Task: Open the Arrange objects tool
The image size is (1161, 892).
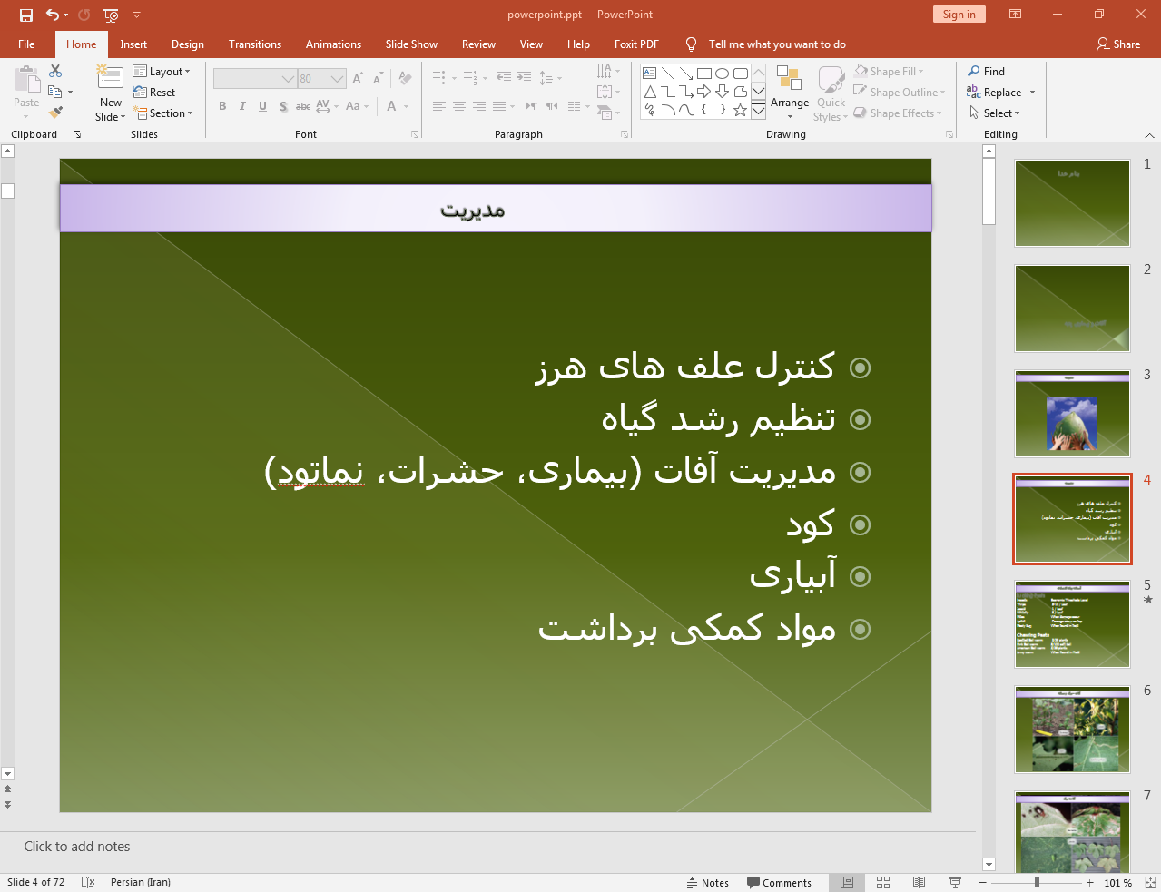Action: pyautogui.click(x=789, y=92)
